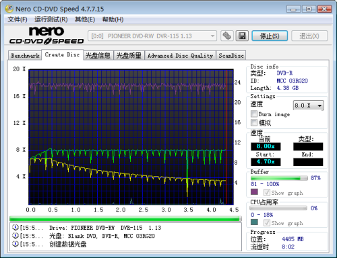Click the Nero app icon in title bar
337x258 pixels.
[x=9, y=9]
